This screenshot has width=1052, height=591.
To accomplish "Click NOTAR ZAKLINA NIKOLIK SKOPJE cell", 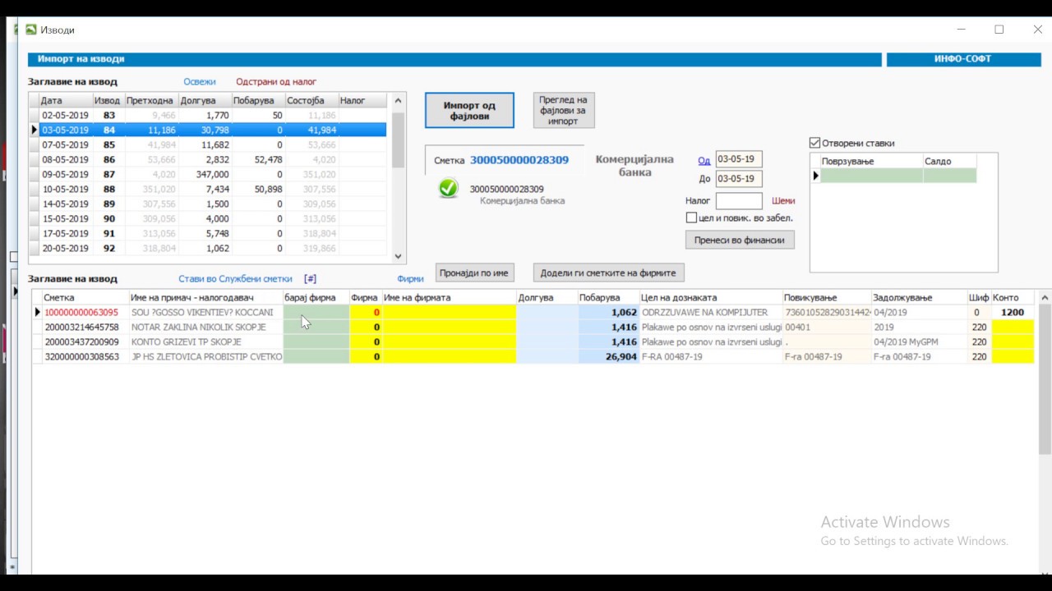I will [206, 328].
